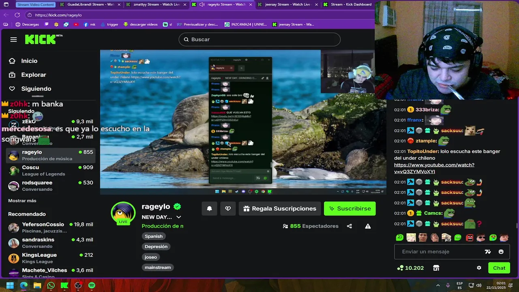Click the 'mainstream' stream tag
The height and width of the screenshot is (292, 519).
(x=158, y=268)
